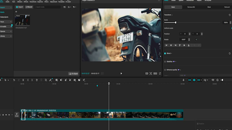232x130 pixels.
Task: Click the sparkle AI tool icon in toolbar
Action: [84, 80]
